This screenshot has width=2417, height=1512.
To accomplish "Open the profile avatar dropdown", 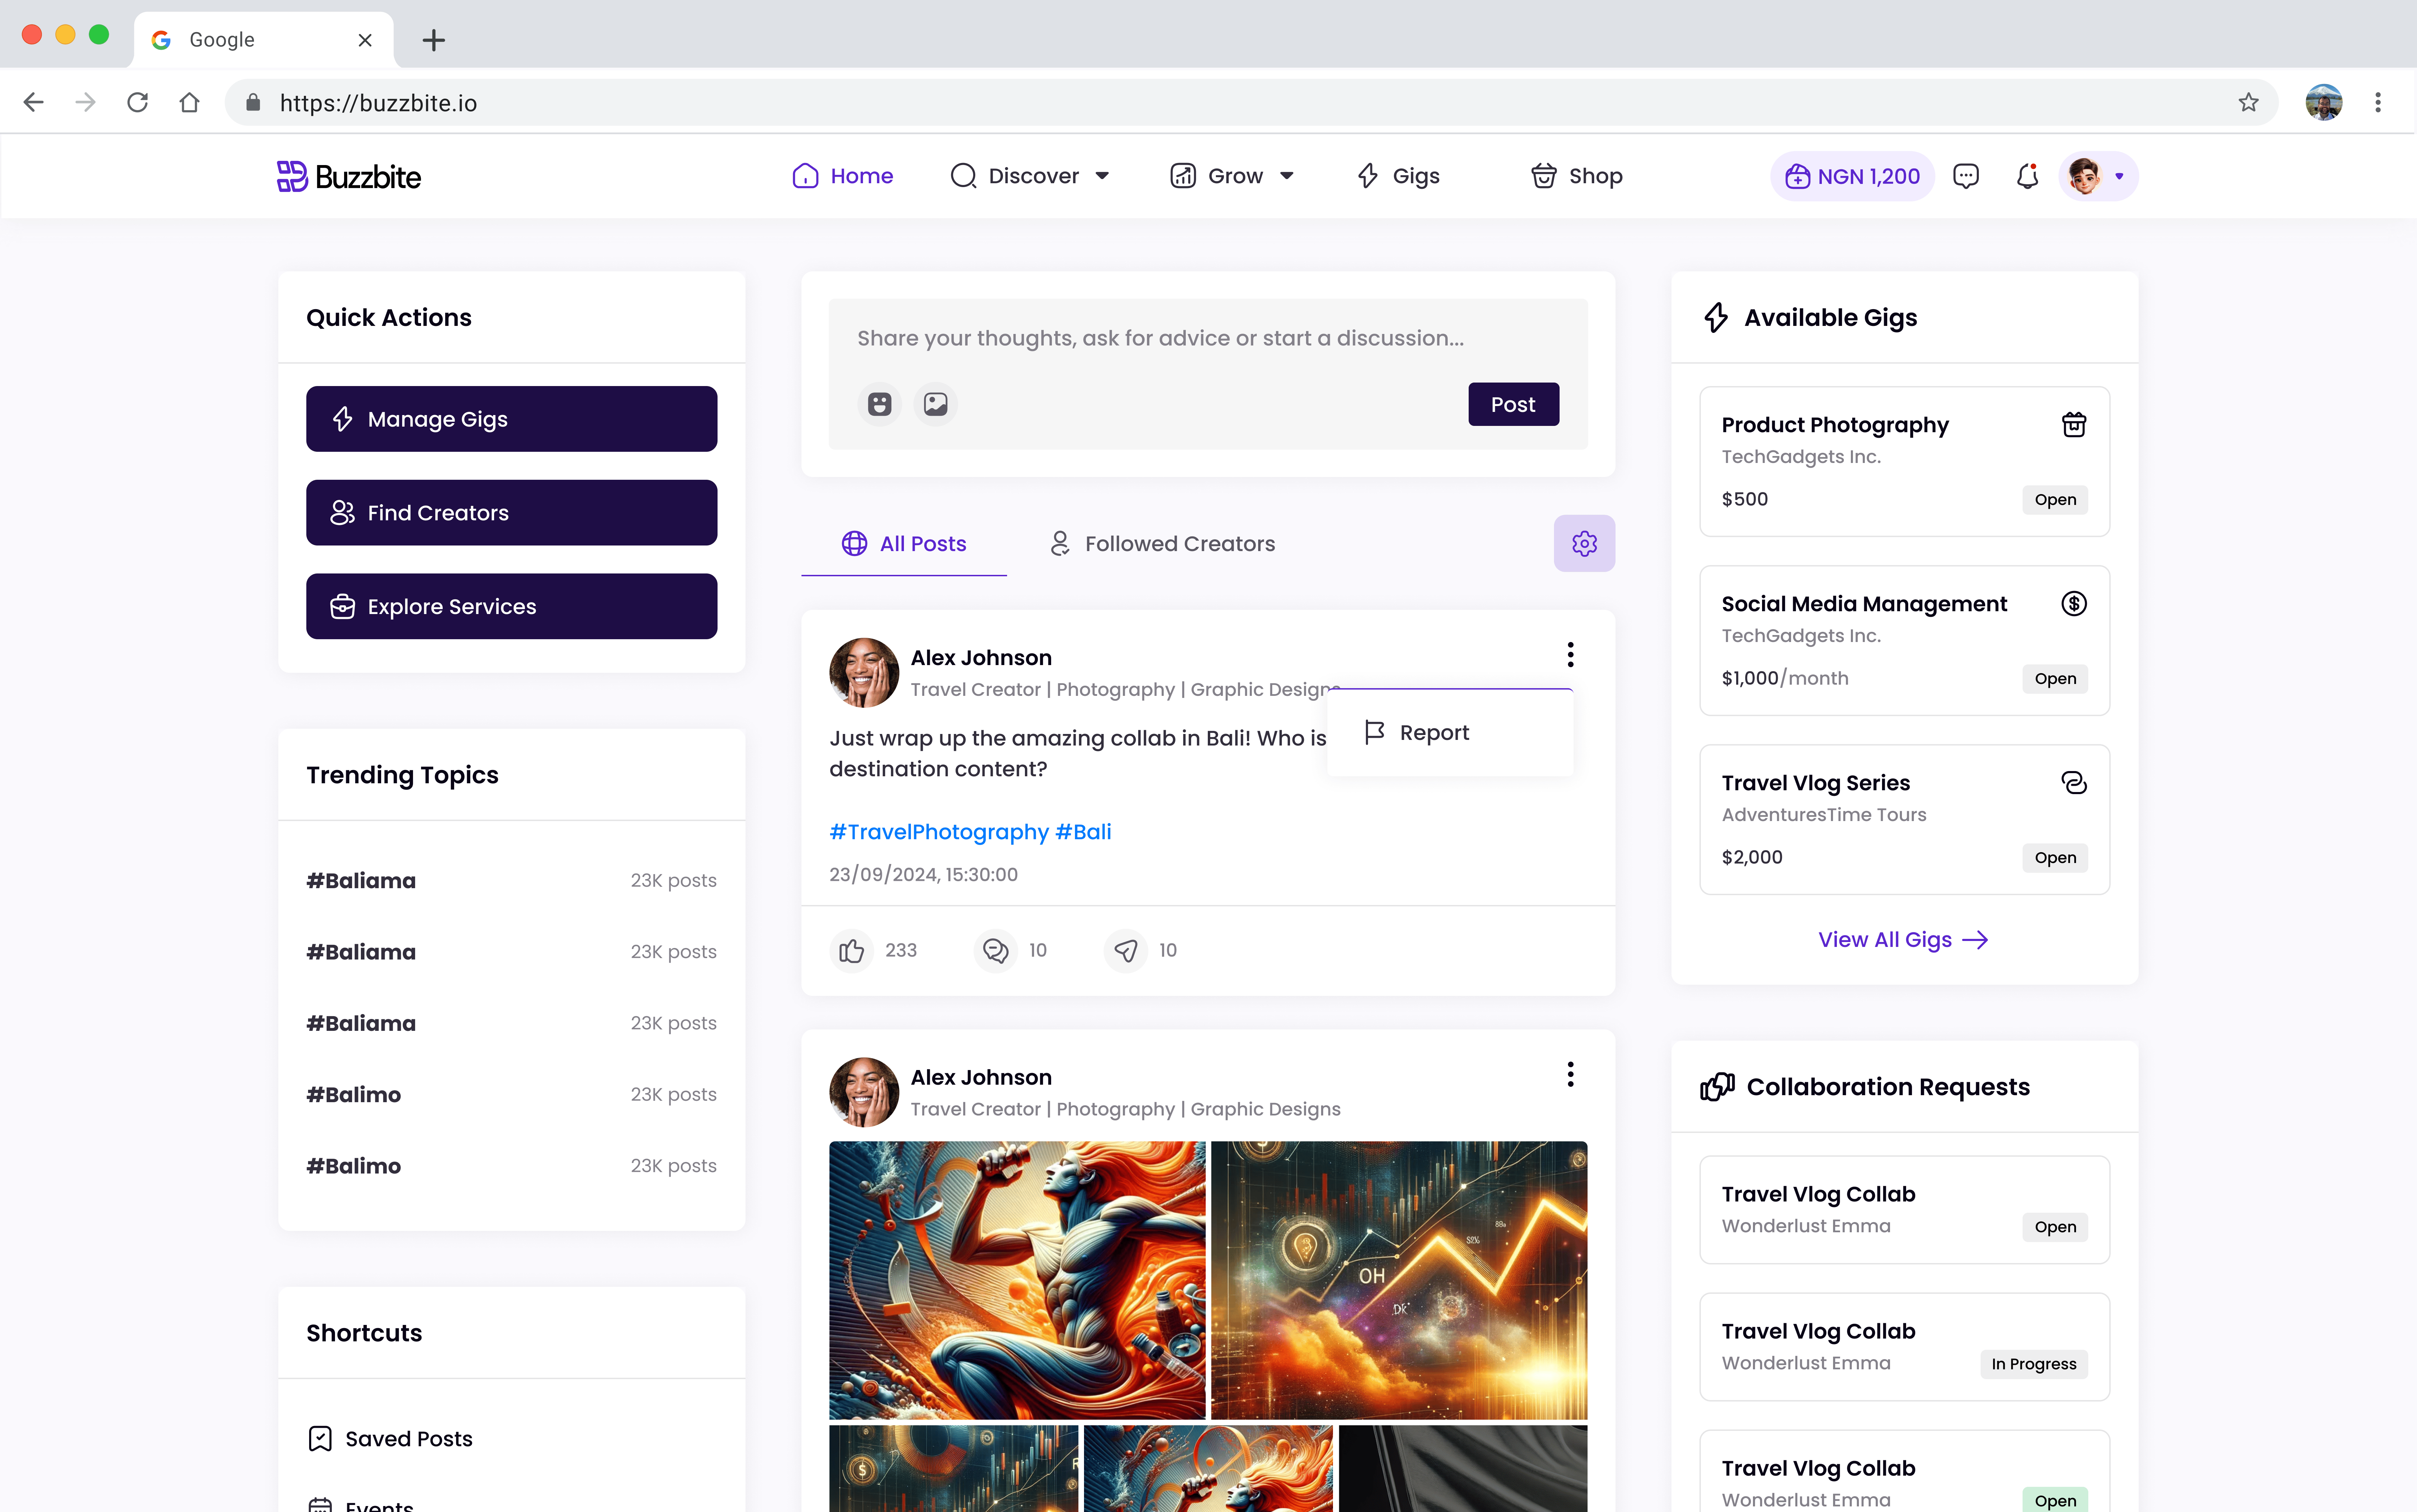I will coord(2098,176).
